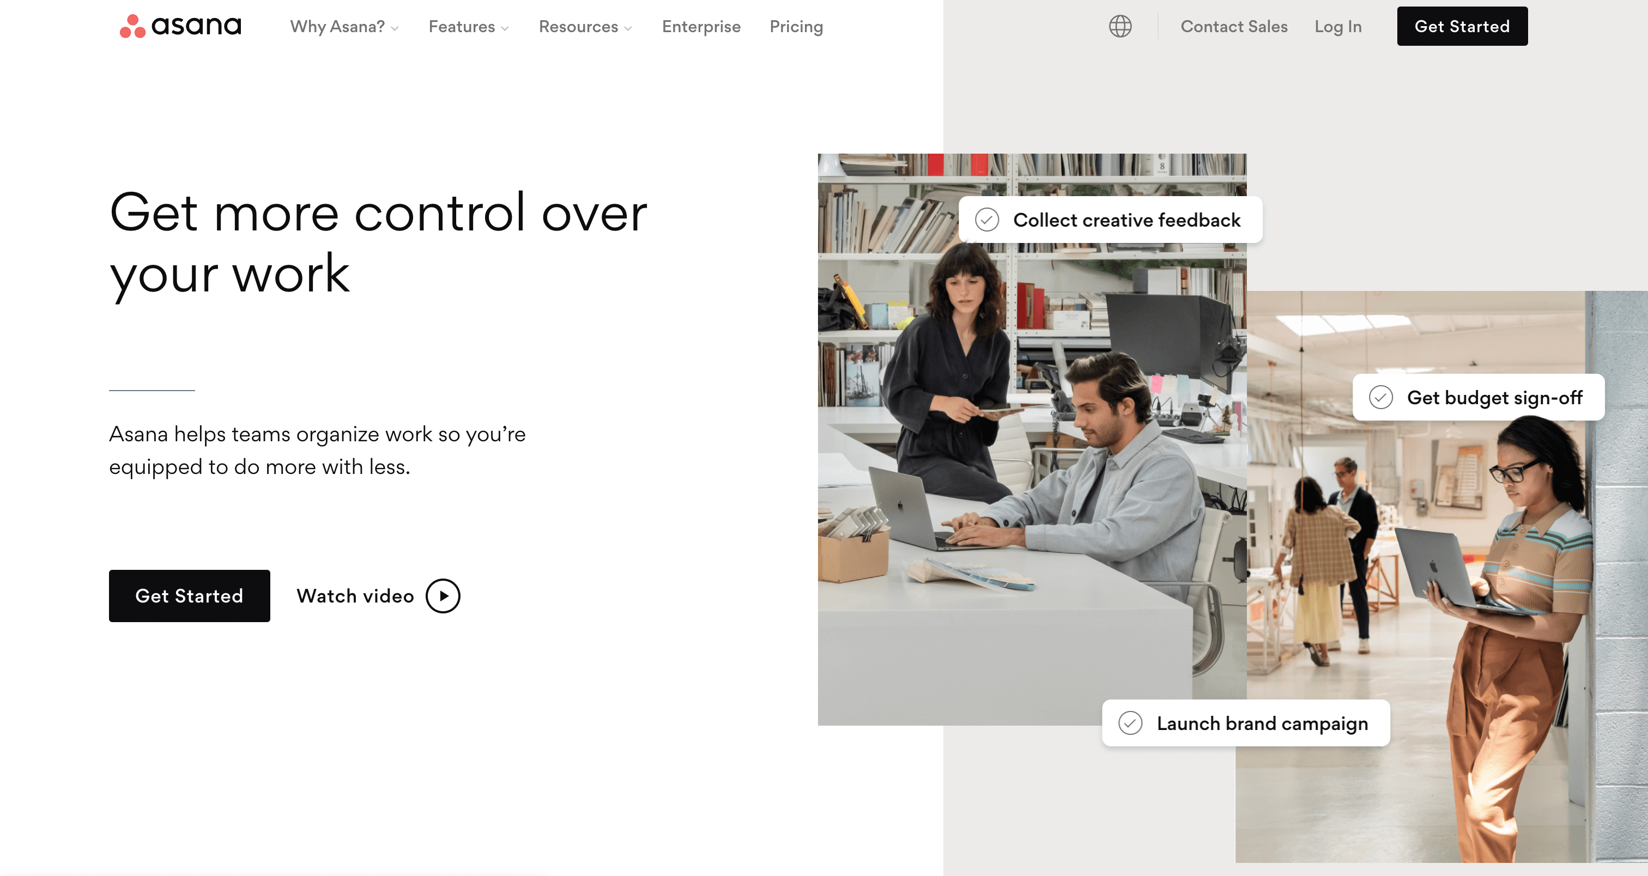Viewport: 1648px width, 876px height.
Task: Click the Asana three-dot logo icon
Action: click(x=132, y=26)
